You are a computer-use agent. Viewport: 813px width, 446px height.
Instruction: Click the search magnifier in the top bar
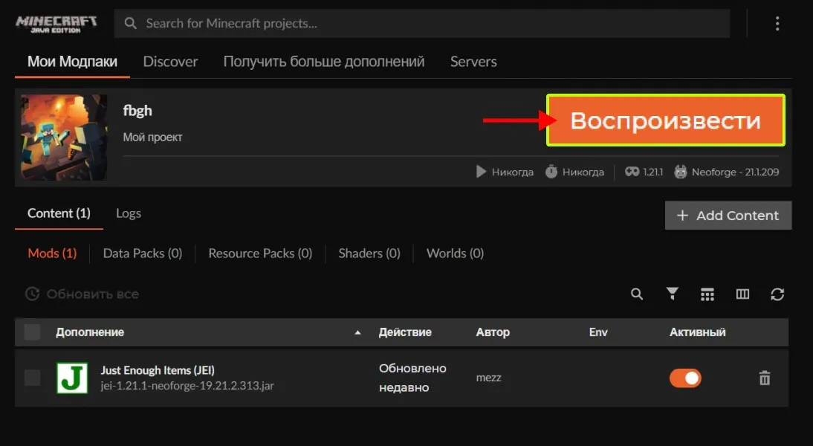[131, 23]
